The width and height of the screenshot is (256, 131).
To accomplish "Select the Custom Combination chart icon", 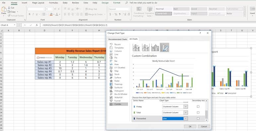I will point(164,48).
